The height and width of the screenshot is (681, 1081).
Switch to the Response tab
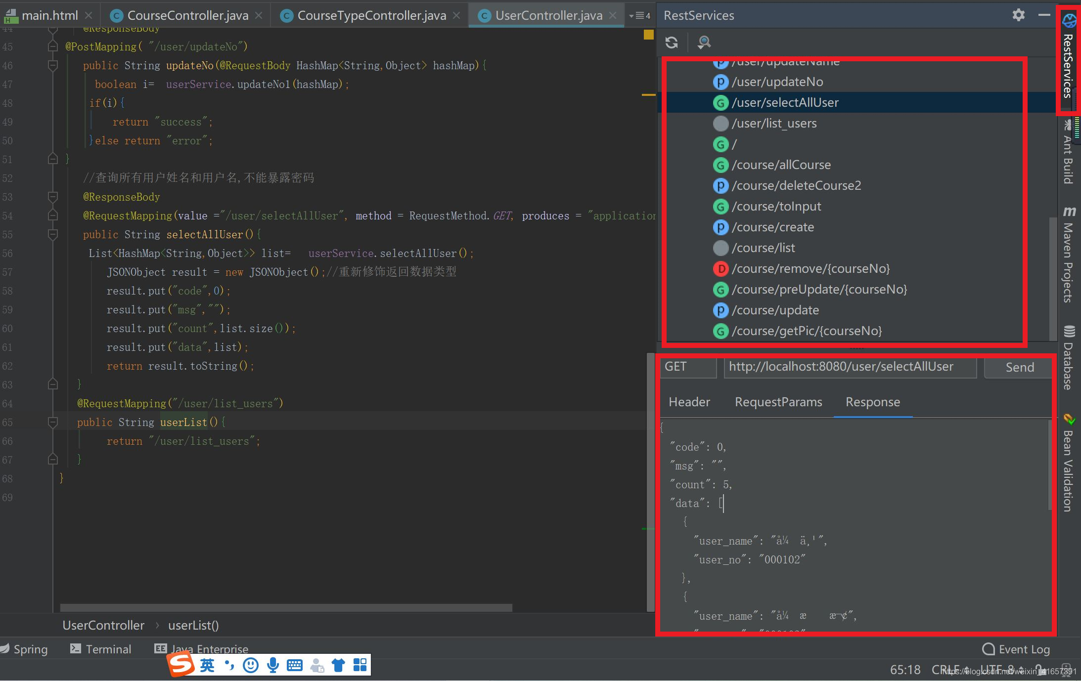[x=873, y=402]
